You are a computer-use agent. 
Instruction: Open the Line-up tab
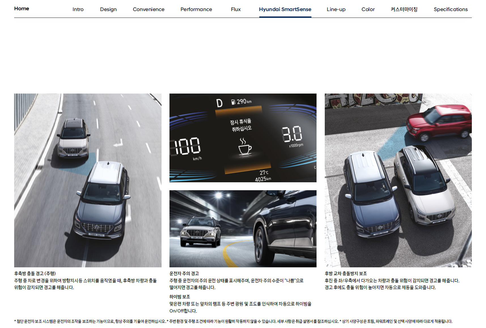(336, 9)
